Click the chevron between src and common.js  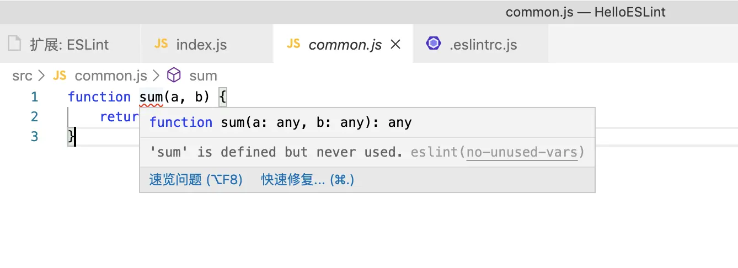[42, 76]
